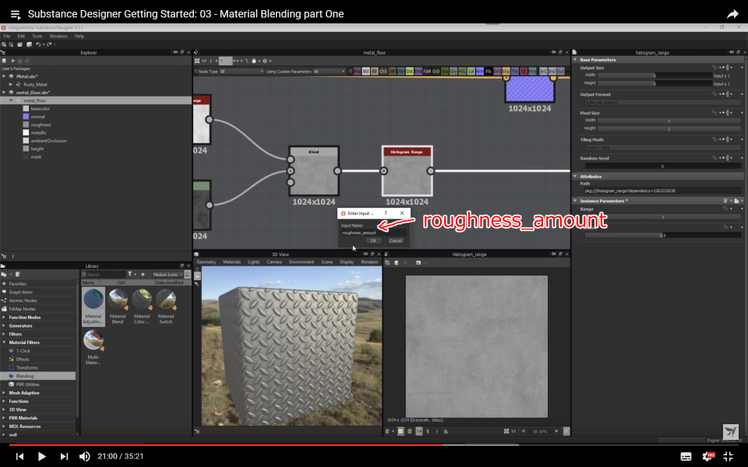The width and height of the screenshot is (748, 467).
Task: Collapse the Base Parameters section
Action: pos(575,60)
